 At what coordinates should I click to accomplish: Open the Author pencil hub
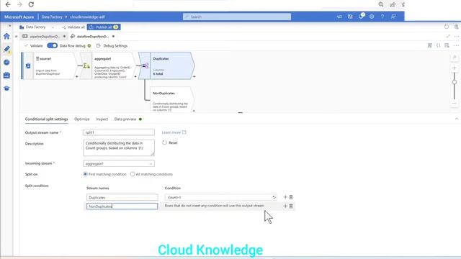tap(6, 50)
